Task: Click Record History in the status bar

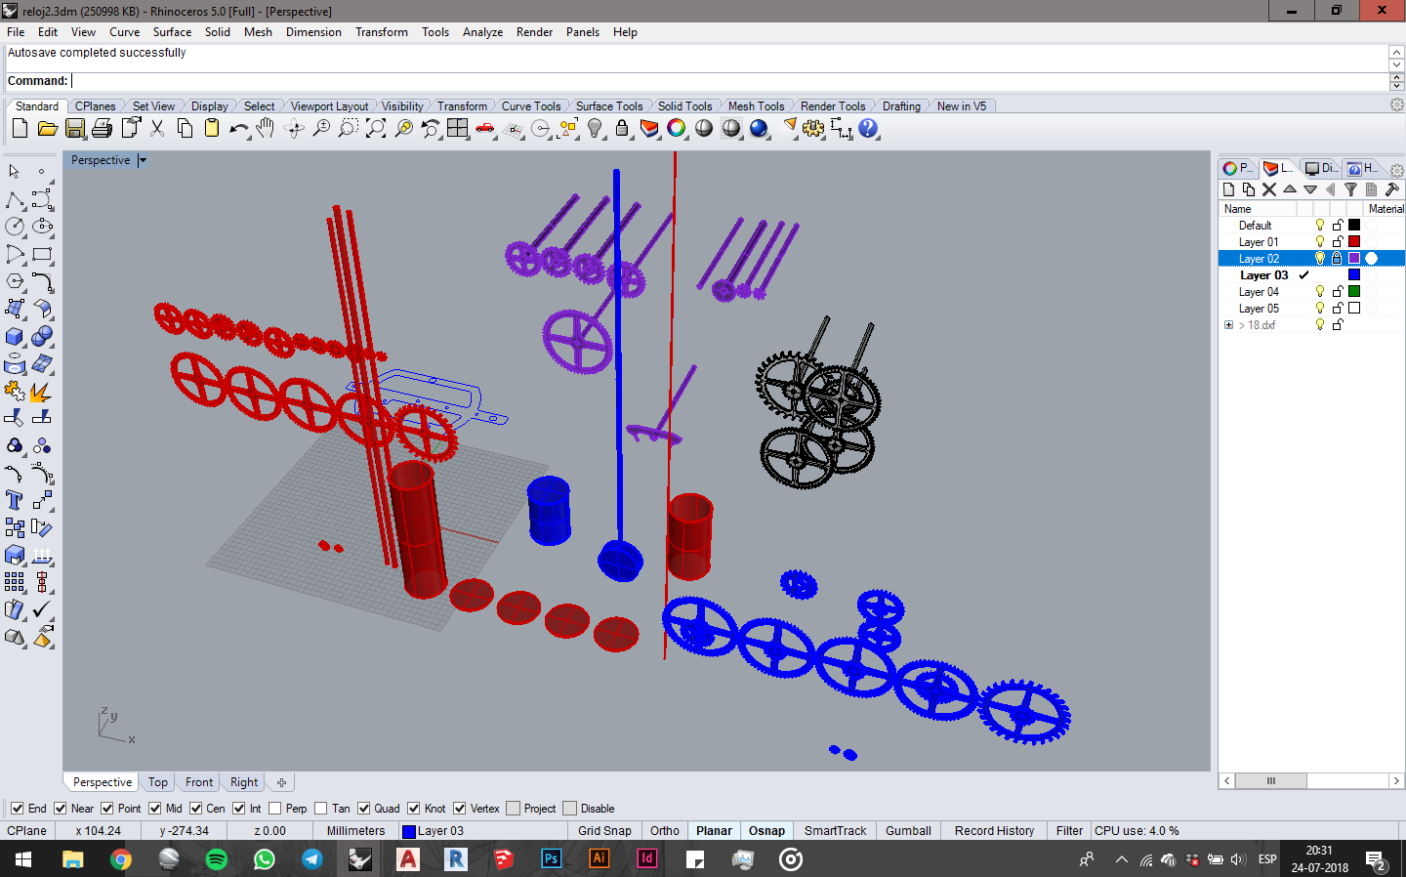Action: click(994, 831)
